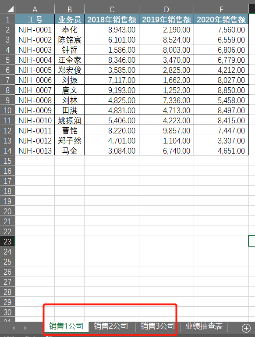The image size is (255, 337).
Task: Select the 2020 value 7,560.00
Action: [x=221, y=30]
